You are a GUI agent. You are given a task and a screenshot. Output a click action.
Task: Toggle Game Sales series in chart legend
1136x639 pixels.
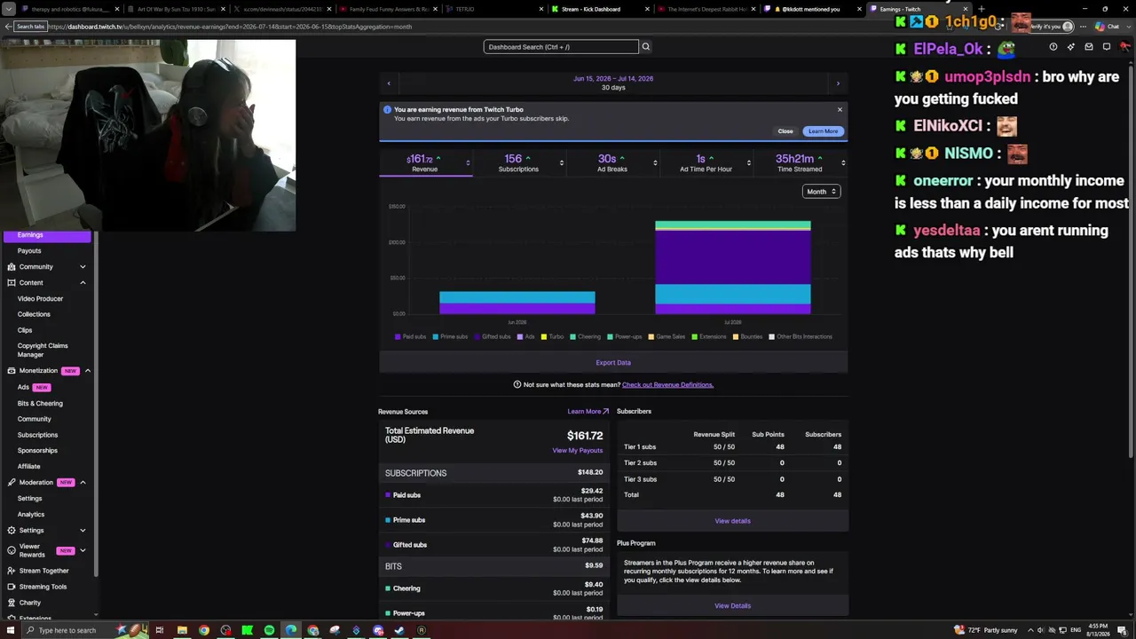pyautogui.click(x=667, y=337)
